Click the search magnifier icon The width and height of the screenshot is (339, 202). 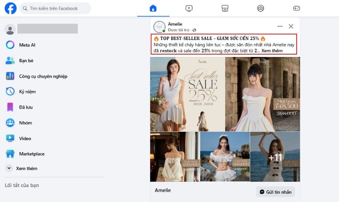(x=25, y=8)
